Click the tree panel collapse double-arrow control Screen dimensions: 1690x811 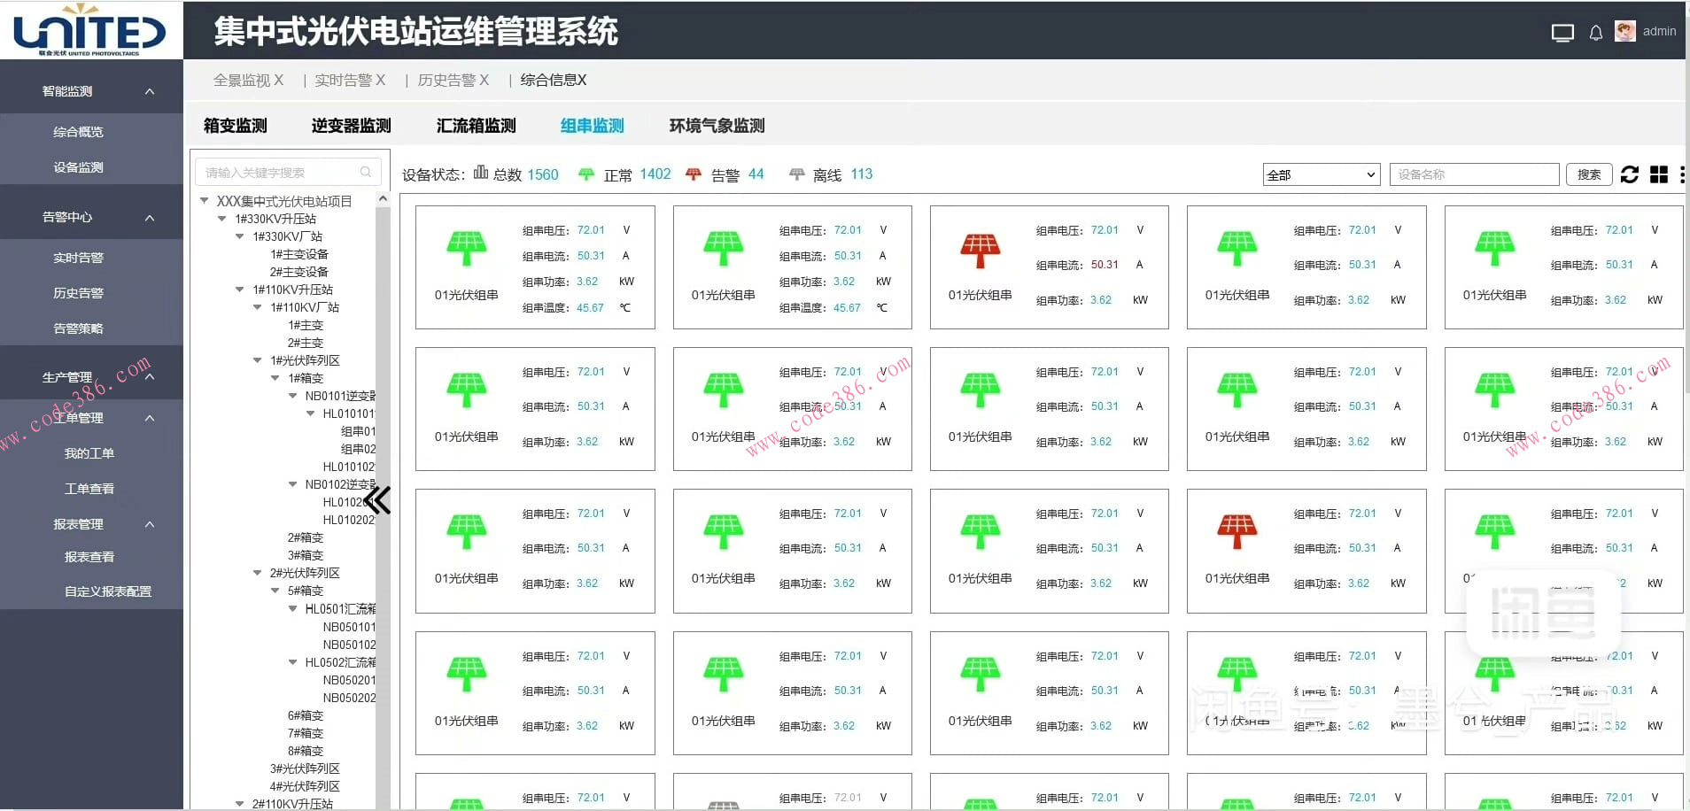click(x=377, y=500)
